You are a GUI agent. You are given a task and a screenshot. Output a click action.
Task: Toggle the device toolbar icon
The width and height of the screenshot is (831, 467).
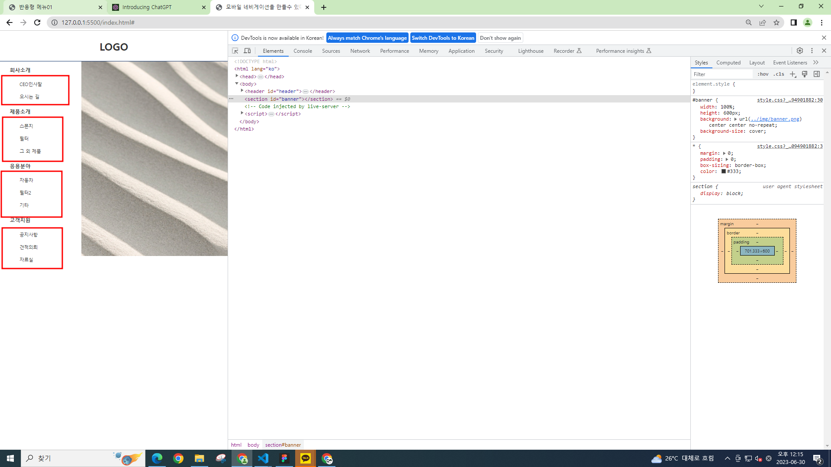pyautogui.click(x=248, y=51)
